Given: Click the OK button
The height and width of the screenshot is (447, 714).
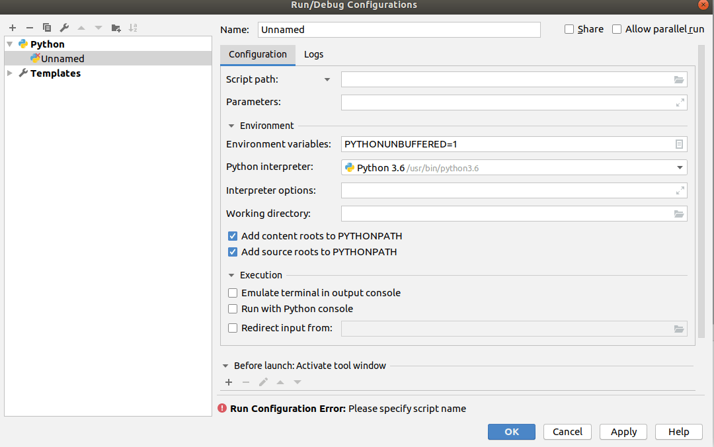Looking at the screenshot, I should pos(511,432).
